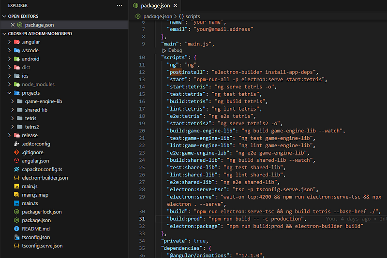
Task: Click the main.js.map file icon
Action: [x=16, y=195]
